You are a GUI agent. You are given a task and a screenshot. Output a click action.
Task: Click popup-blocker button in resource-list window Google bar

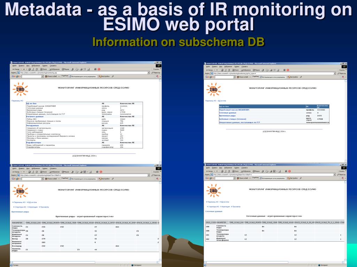pyautogui.click(x=83, y=76)
